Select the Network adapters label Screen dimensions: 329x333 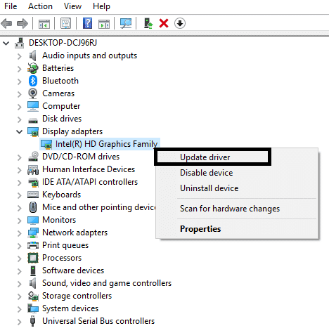(75, 233)
